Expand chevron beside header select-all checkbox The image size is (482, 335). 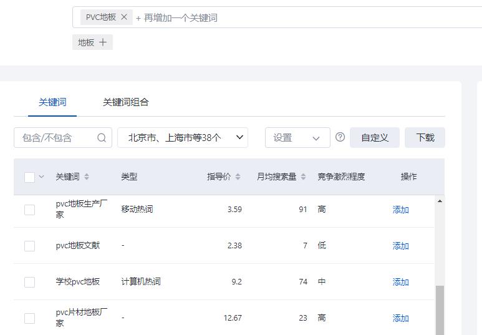coord(42,177)
